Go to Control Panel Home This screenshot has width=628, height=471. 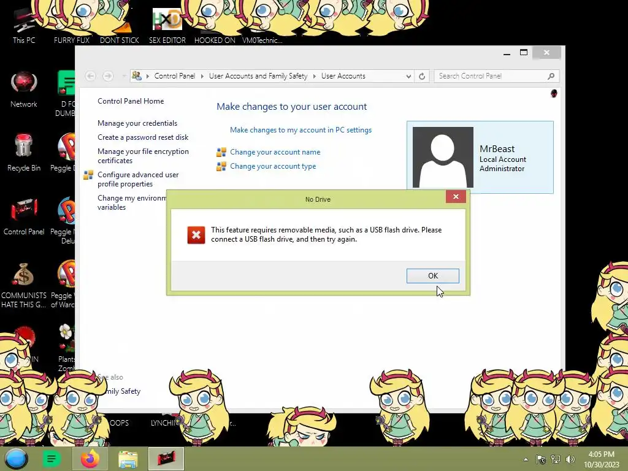coord(131,101)
